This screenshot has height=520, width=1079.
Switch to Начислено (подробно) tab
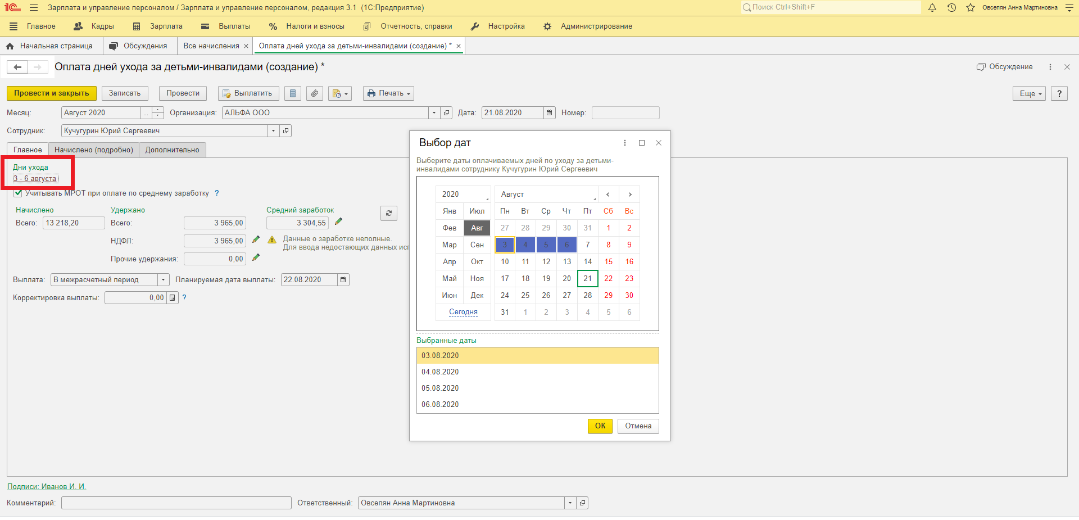coord(94,150)
